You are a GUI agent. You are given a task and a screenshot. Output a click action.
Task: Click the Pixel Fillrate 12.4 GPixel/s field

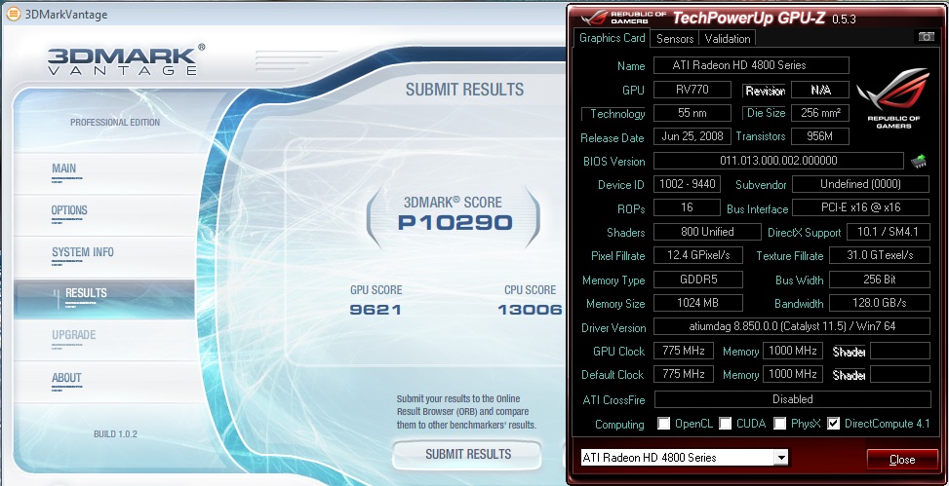tap(697, 255)
